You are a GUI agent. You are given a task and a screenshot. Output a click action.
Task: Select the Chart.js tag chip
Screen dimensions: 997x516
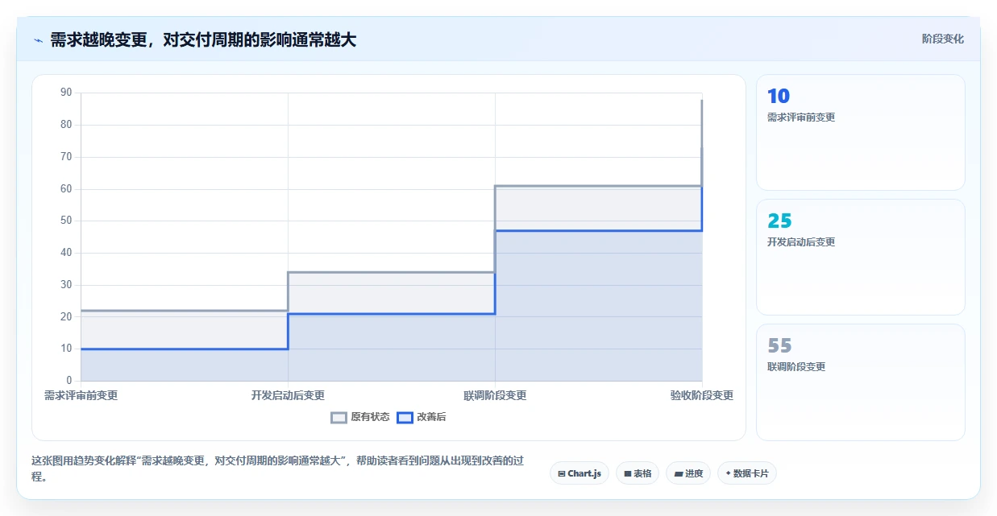[580, 473]
